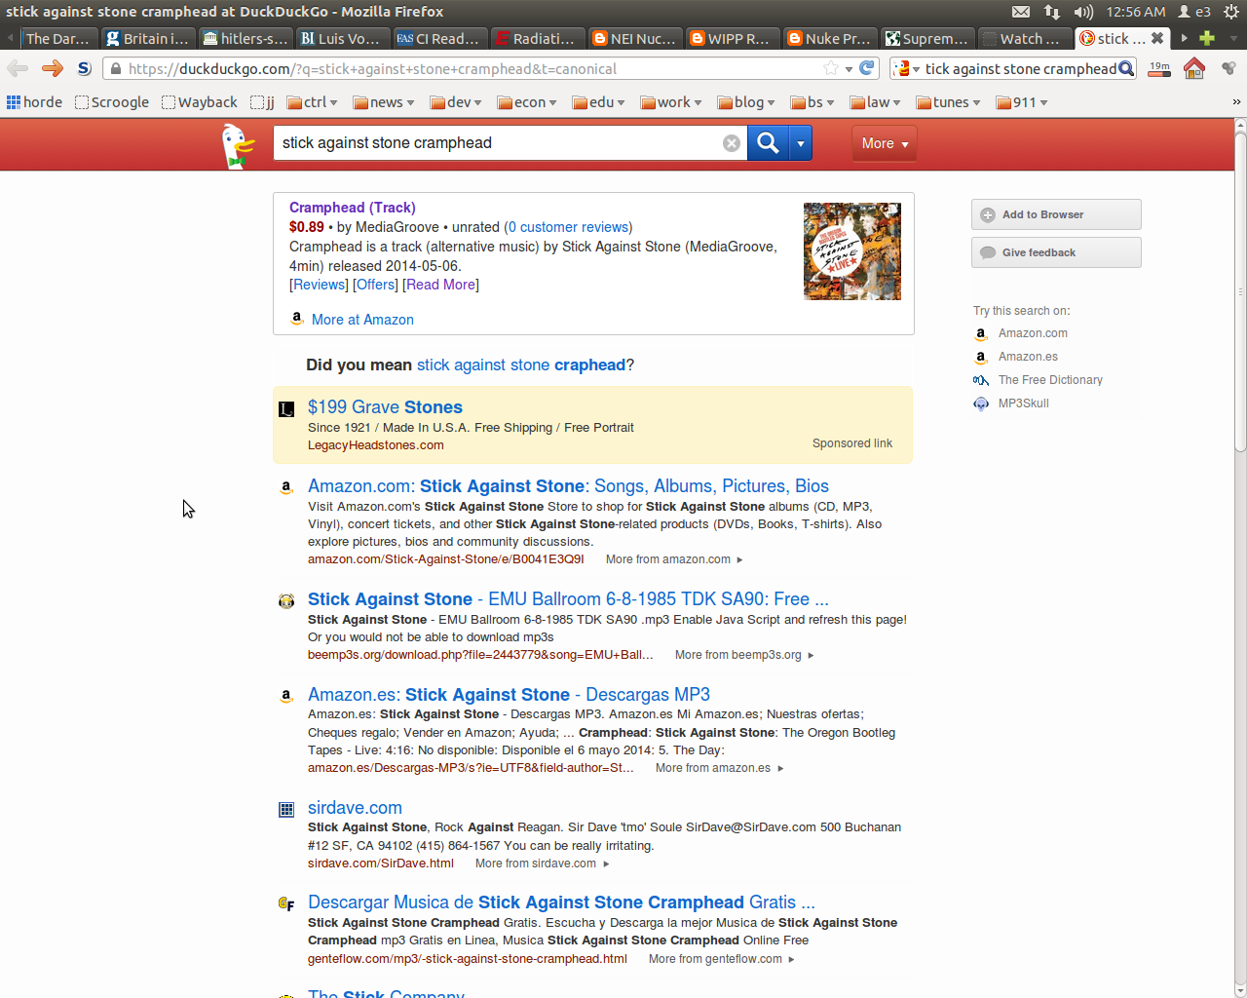Open the tunes bookmarks folder
The height and width of the screenshot is (998, 1247).
948,102
